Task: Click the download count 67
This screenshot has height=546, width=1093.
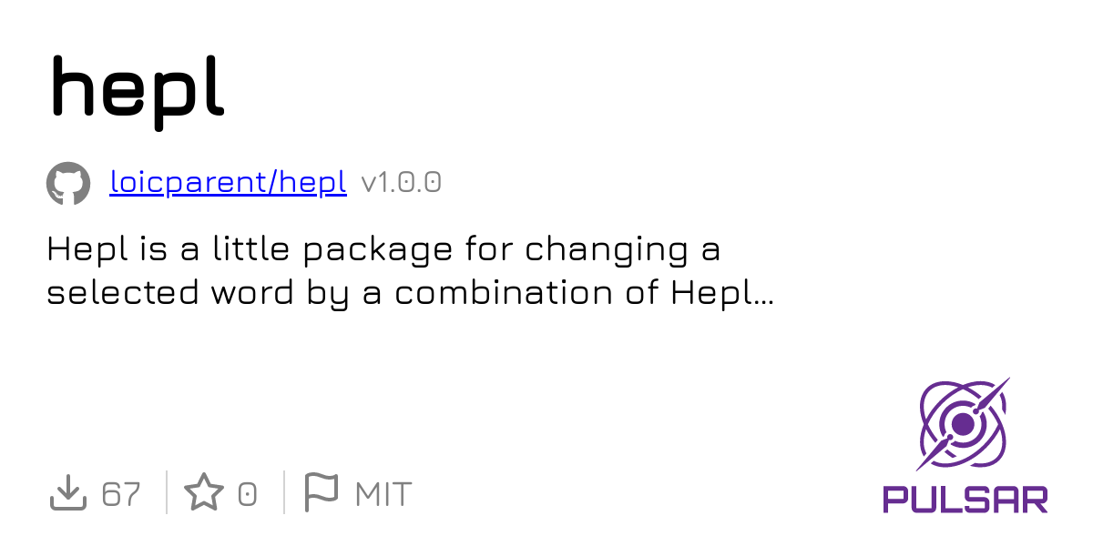Action: point(121,494)
